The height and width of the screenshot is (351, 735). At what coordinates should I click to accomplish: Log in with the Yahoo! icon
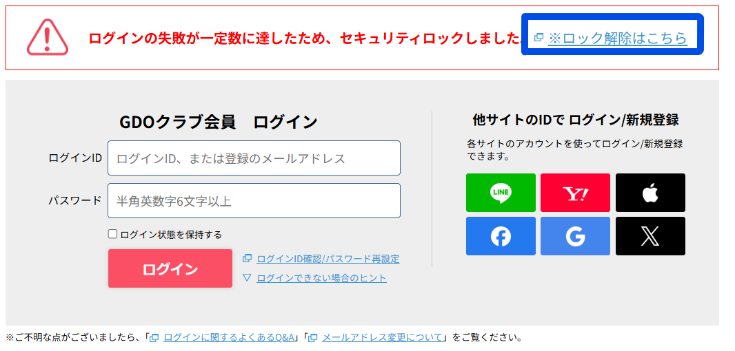click(x=575, y=193)
